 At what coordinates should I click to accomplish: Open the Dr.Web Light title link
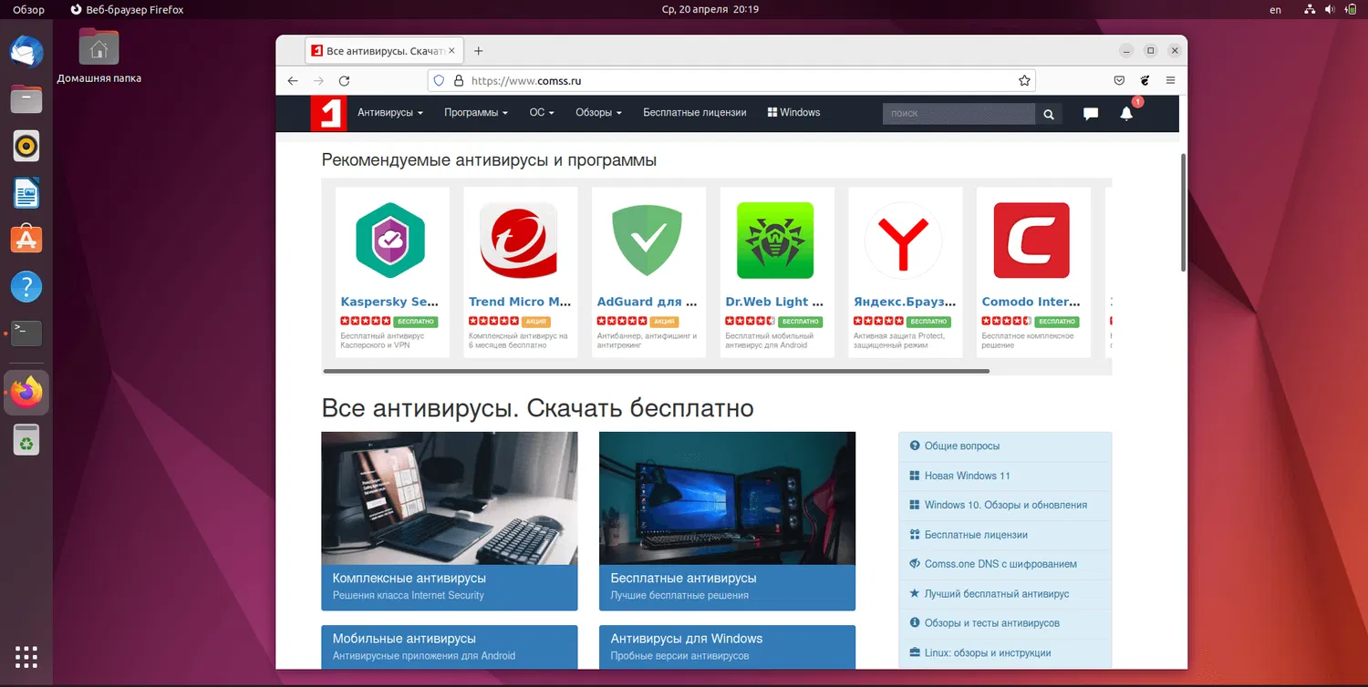(x=775, y=302)
